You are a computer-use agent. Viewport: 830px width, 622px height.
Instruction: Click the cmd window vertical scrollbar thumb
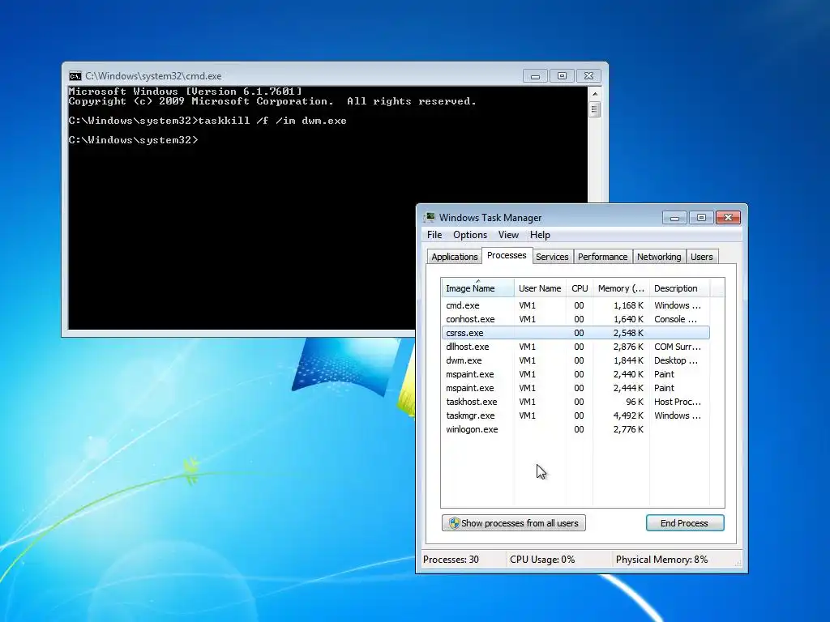pyautogui.click(x=594, y=109)
